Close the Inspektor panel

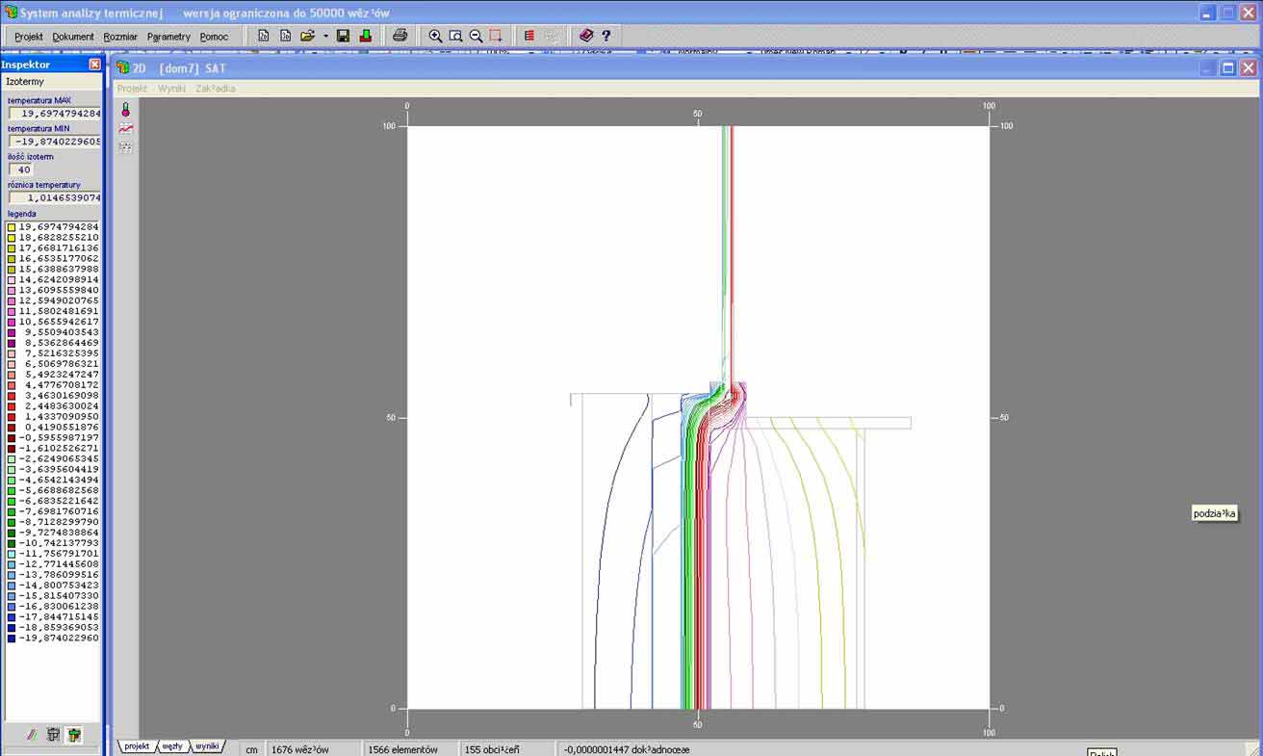pos(94,65)
